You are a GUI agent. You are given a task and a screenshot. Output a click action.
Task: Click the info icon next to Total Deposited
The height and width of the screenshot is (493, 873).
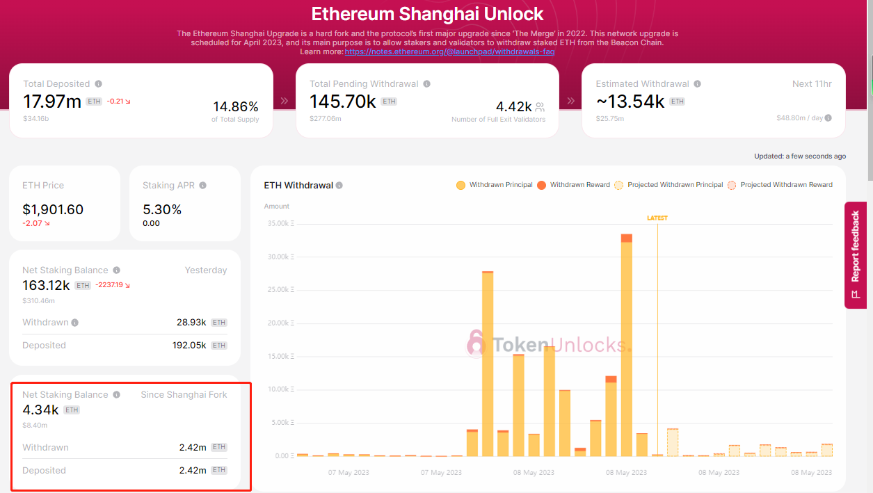pyautogui.click(x=99, y=83)
